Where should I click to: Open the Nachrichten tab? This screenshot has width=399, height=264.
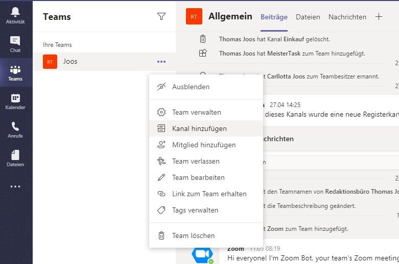click(347, 17)
